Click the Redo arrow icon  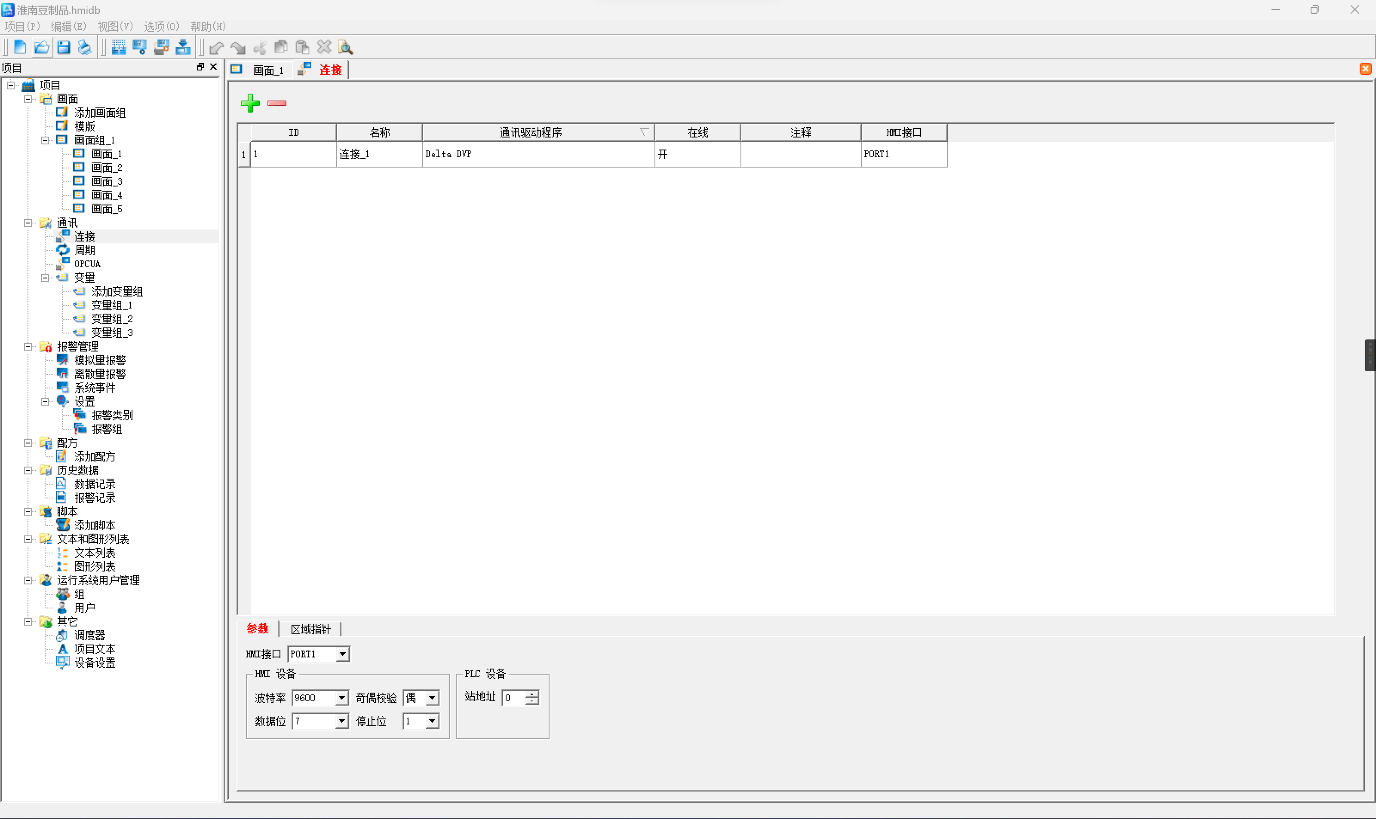tap(238, 48)
